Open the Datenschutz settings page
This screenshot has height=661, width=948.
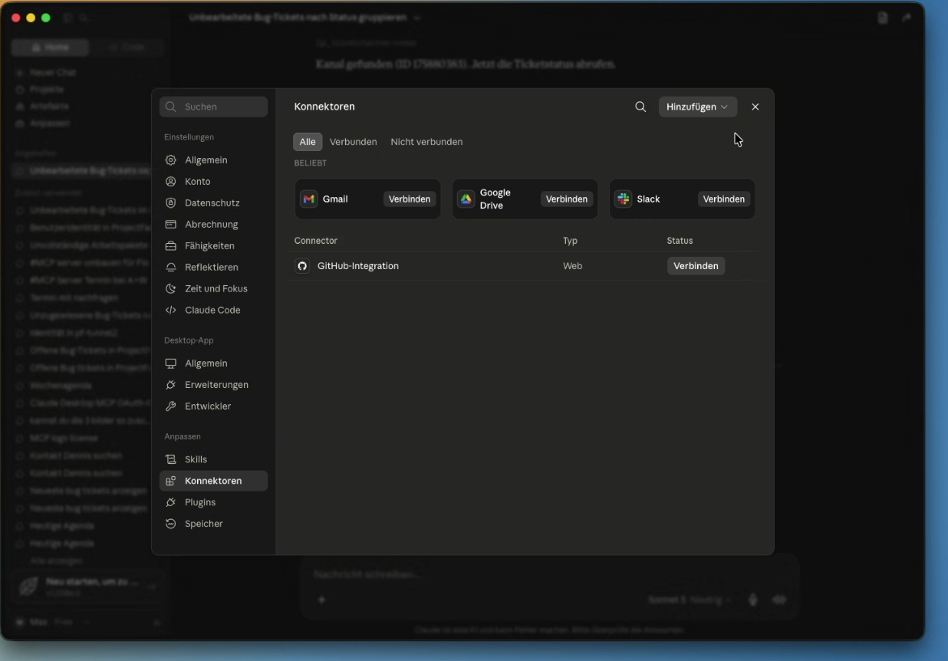pyautogui.click(x=213, y=203)
